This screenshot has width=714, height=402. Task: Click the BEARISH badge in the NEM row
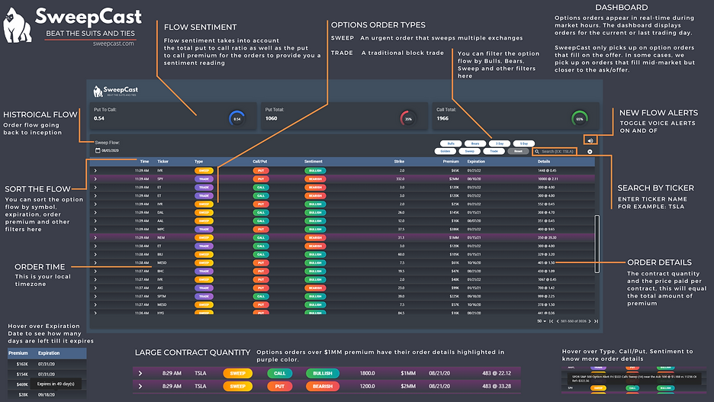(x=315, y=238)
